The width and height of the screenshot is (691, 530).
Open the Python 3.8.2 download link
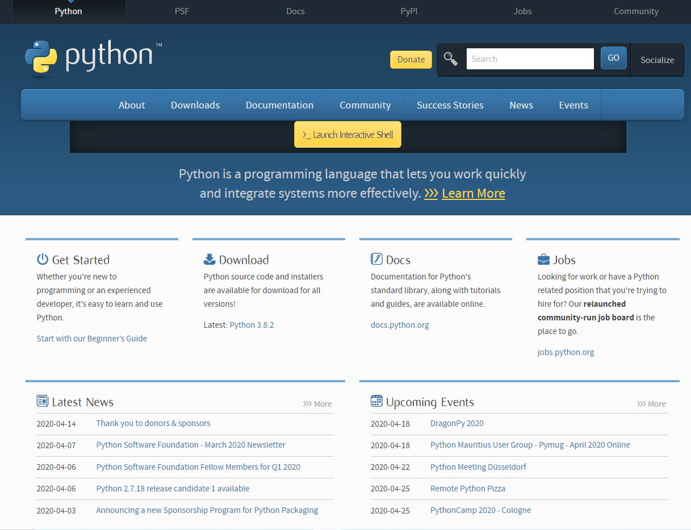(252, 325)
